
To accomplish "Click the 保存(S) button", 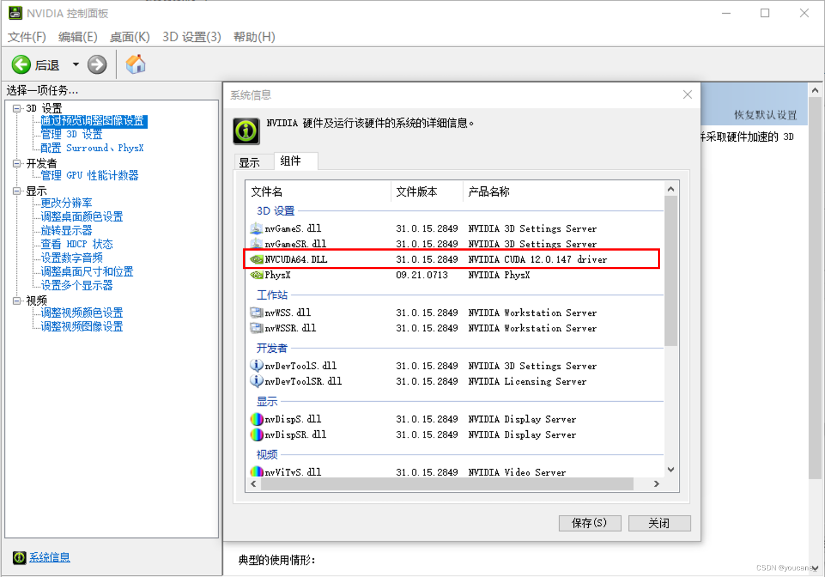I will 590,523.
